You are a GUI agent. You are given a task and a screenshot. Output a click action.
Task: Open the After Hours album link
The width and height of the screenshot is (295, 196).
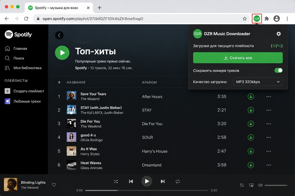click(152, 97)
